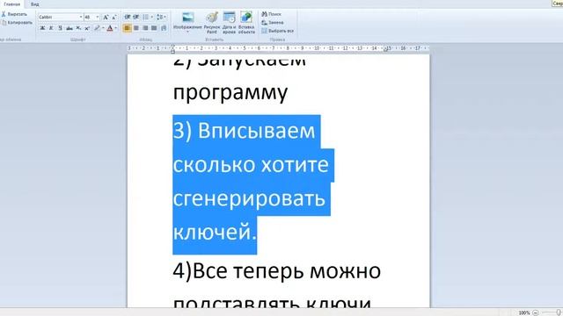Click the right indent marker on ruler

coord(386,50)
